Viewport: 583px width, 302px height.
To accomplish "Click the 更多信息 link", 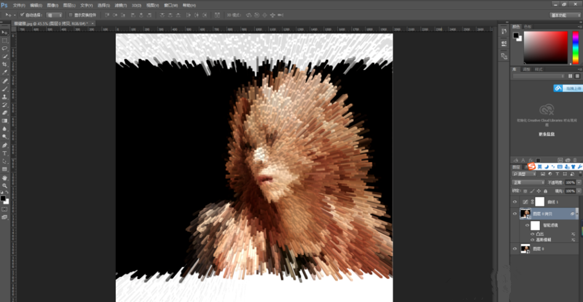I will tap(546, 134).
